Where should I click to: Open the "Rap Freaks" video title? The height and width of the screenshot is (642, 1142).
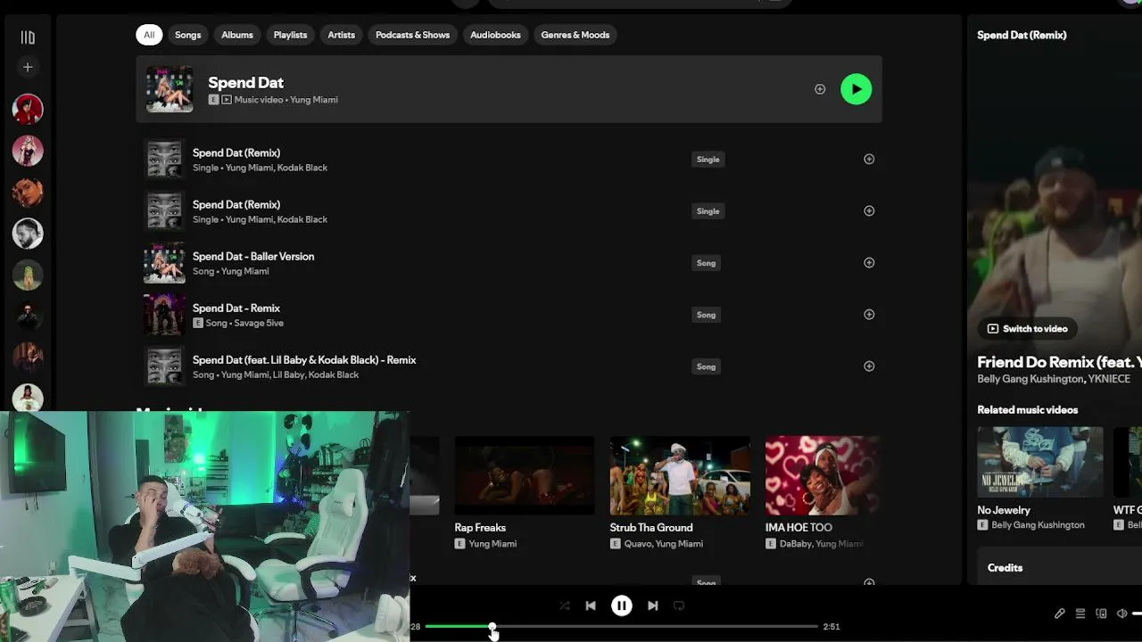tap(480, 528)
